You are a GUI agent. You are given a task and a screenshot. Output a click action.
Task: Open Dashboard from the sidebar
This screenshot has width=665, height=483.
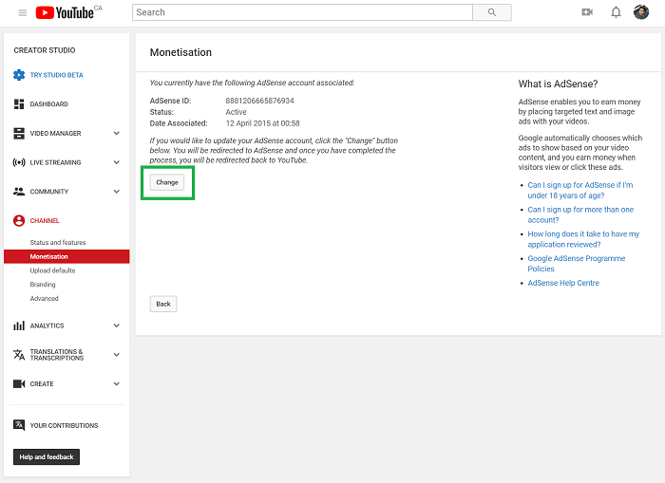48,104
